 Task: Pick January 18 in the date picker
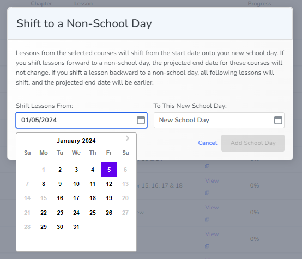click(93, 198)
